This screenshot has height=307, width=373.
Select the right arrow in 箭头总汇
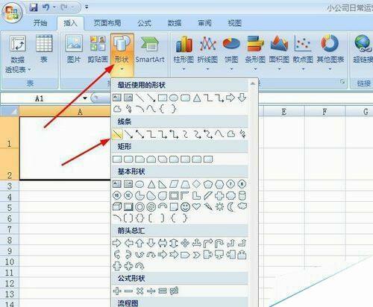pyautogui.click(x=117, y=243)
